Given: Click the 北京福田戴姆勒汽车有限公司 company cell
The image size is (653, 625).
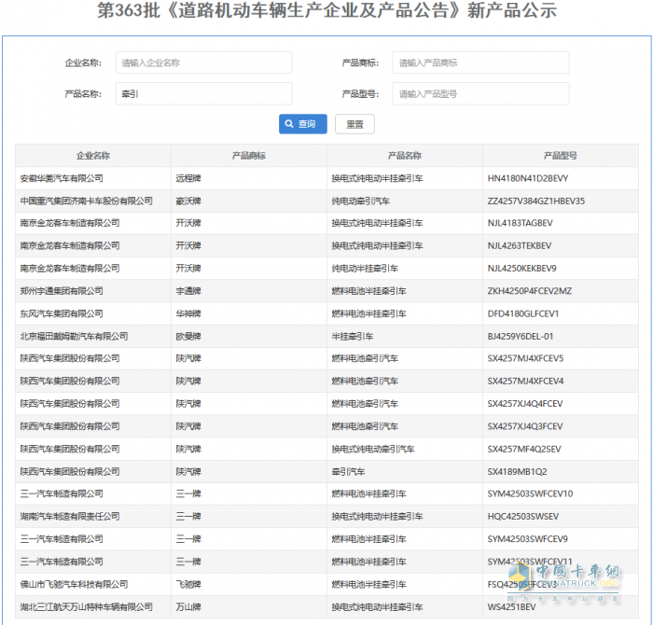Looking at the screenshot, I should pyautogui.click(x=74, y=336).
